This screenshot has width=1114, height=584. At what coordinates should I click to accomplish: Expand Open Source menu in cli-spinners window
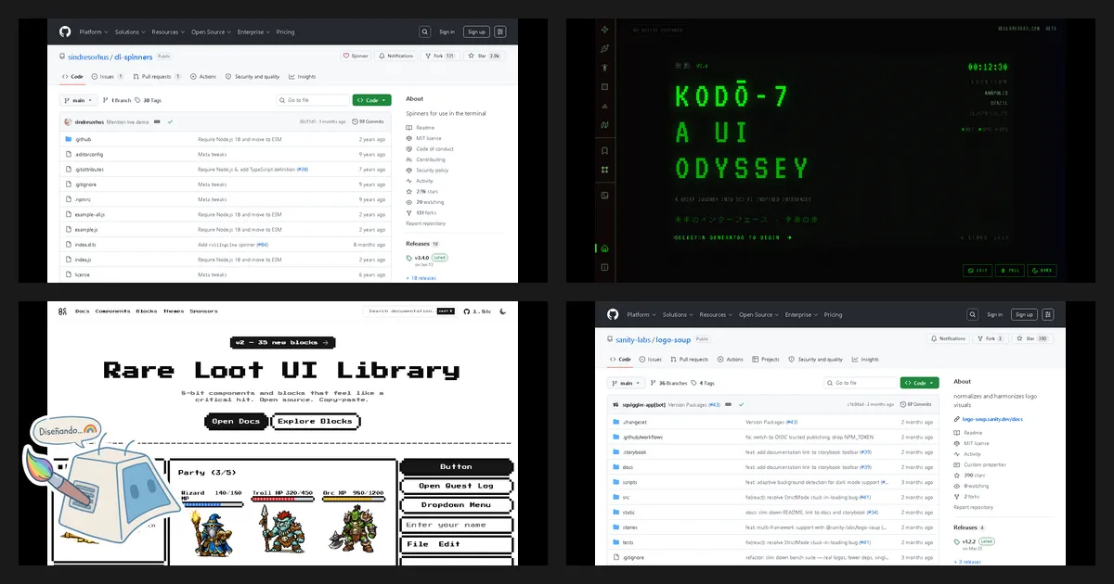(210, 32)
